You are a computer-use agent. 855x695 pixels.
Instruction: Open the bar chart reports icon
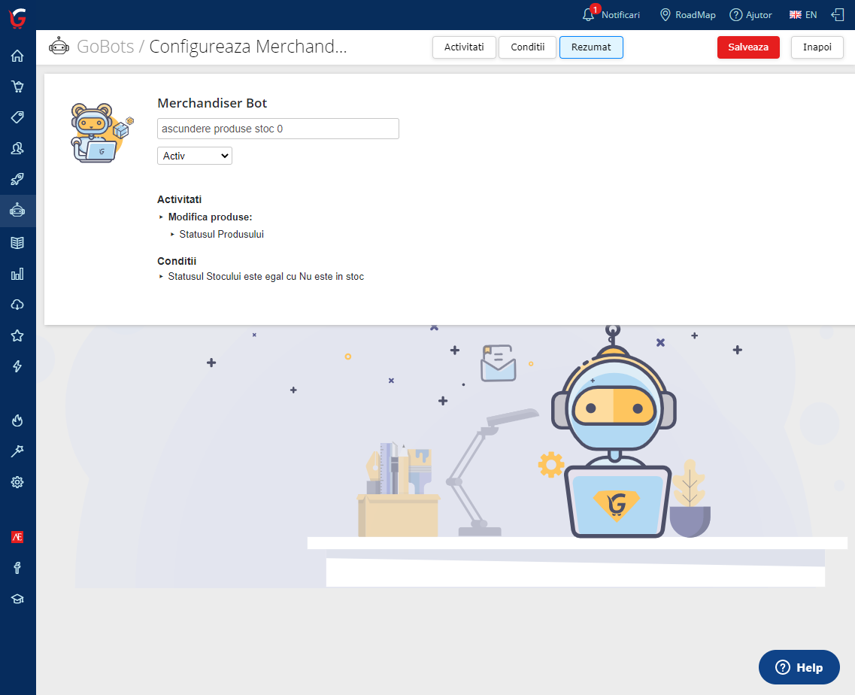[x=17, y=274]
